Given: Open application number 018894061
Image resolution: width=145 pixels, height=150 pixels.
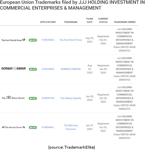Looking at the screenshot, I should pyautogui.click(x=48, y=127).
